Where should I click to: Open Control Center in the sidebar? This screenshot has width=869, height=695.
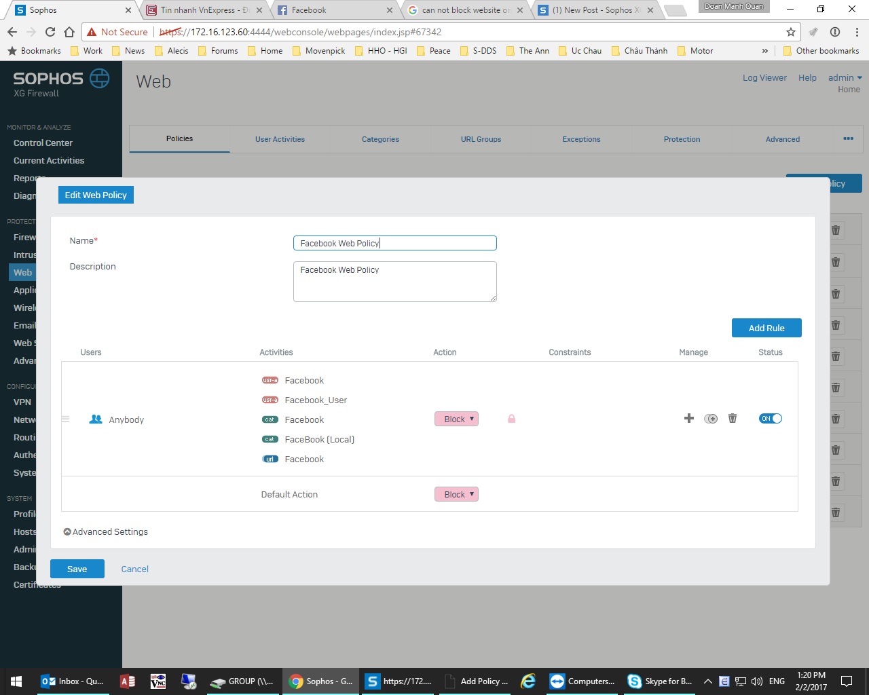click(x=43, y=143)
